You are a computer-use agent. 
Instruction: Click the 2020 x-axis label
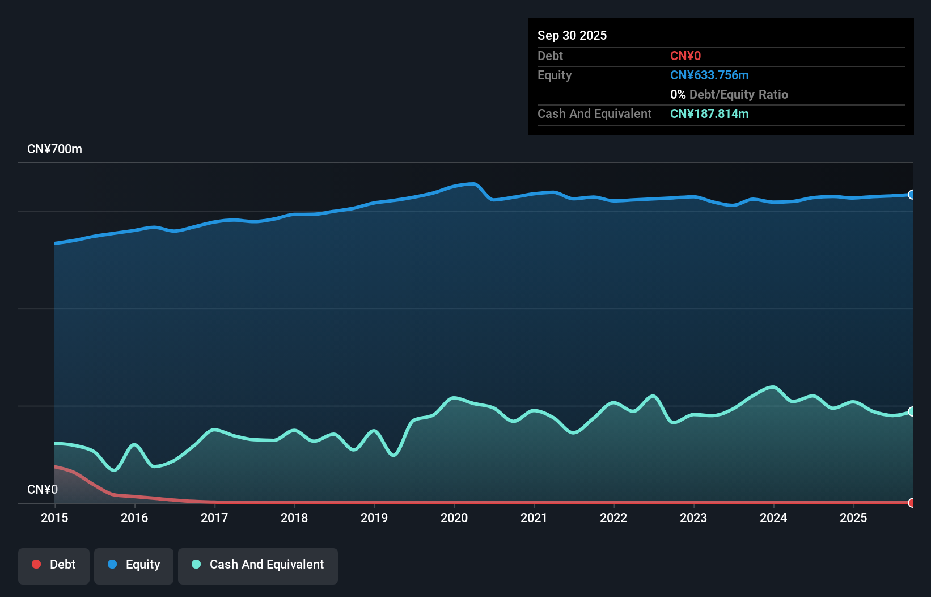coord(454,518)
